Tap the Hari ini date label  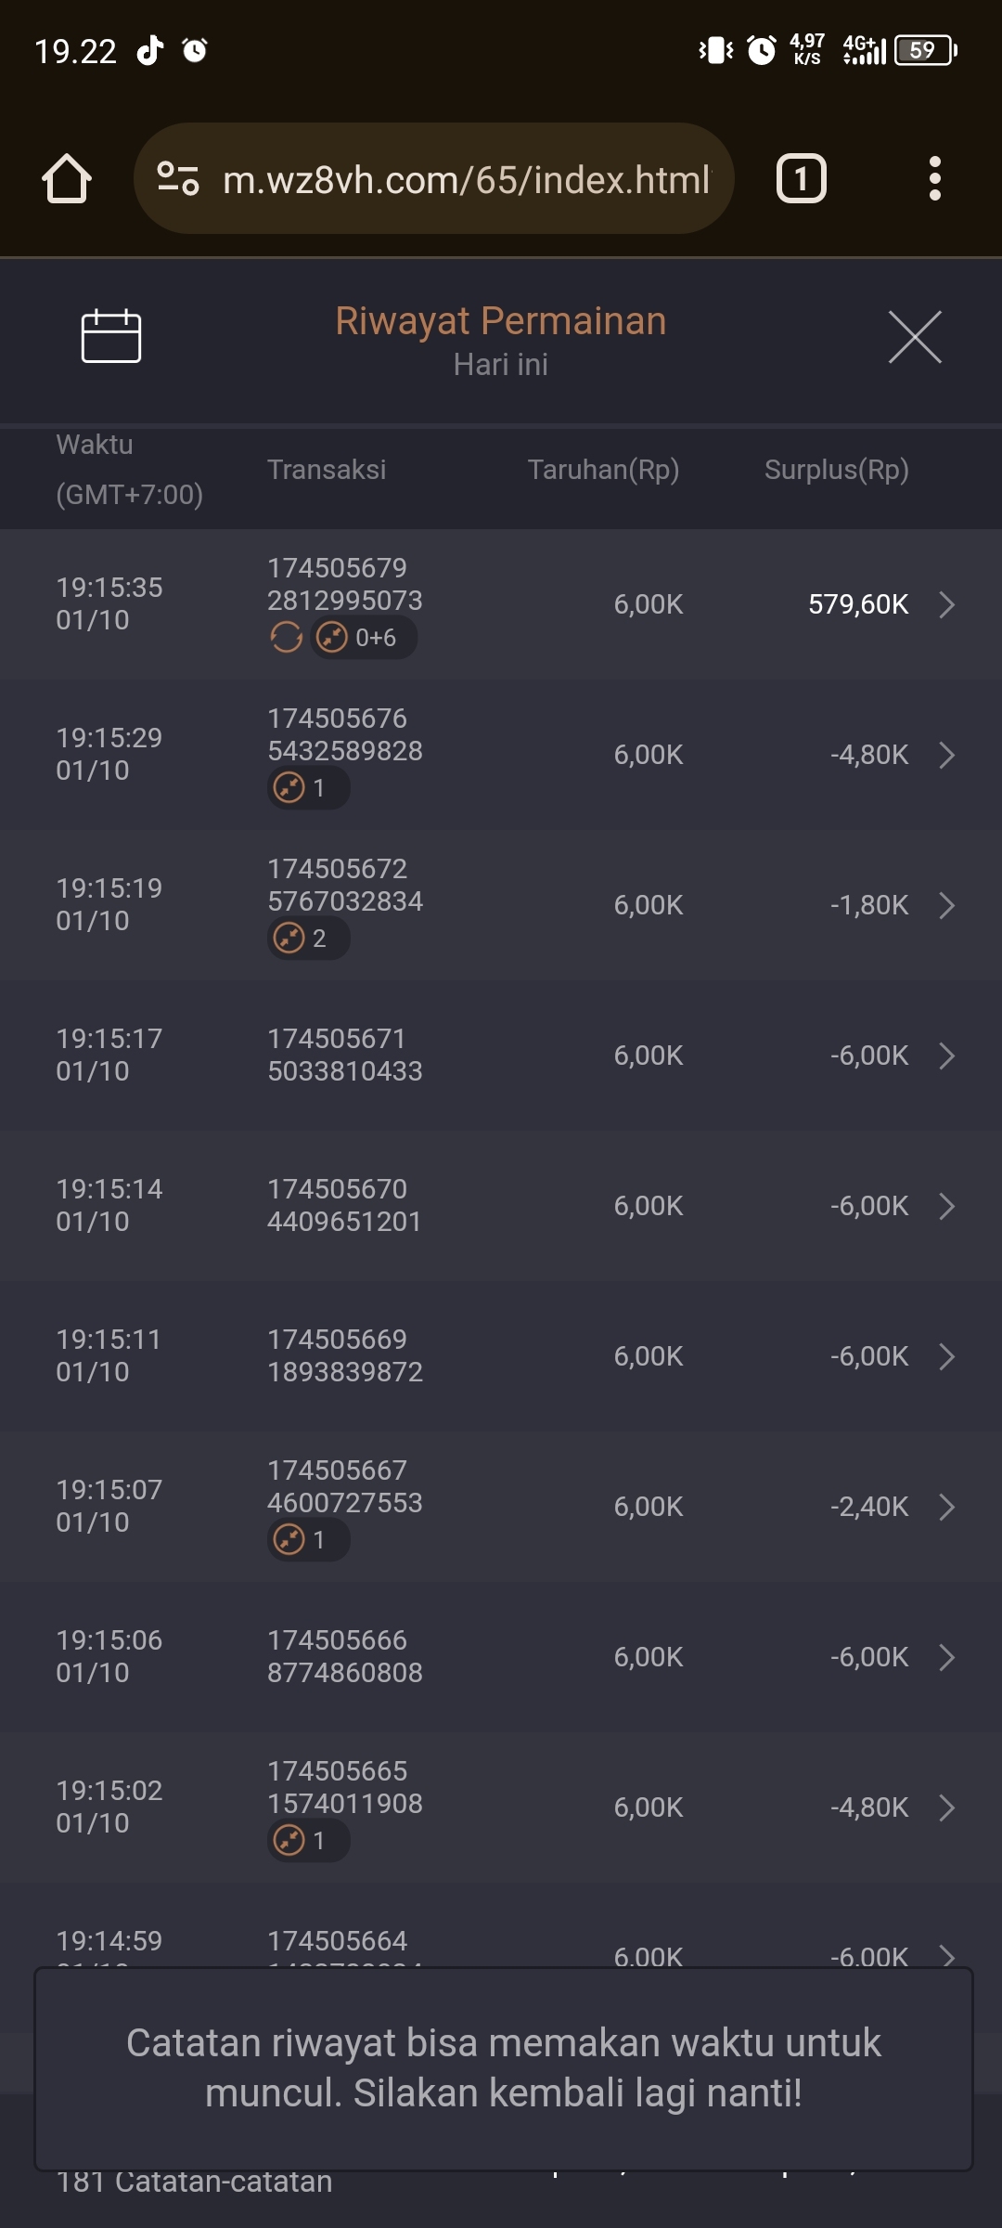pos(500,365)
